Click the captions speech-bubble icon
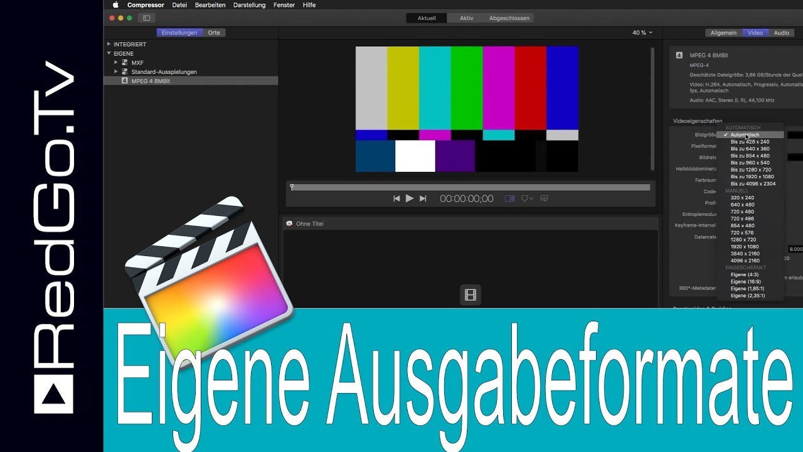This screenshot has width=803, height=452. coord(544,198)
